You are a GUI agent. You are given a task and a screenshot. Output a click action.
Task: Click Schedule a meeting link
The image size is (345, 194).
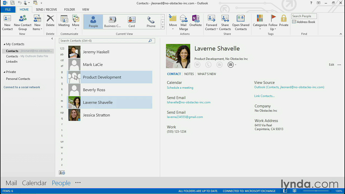[180, 88]
